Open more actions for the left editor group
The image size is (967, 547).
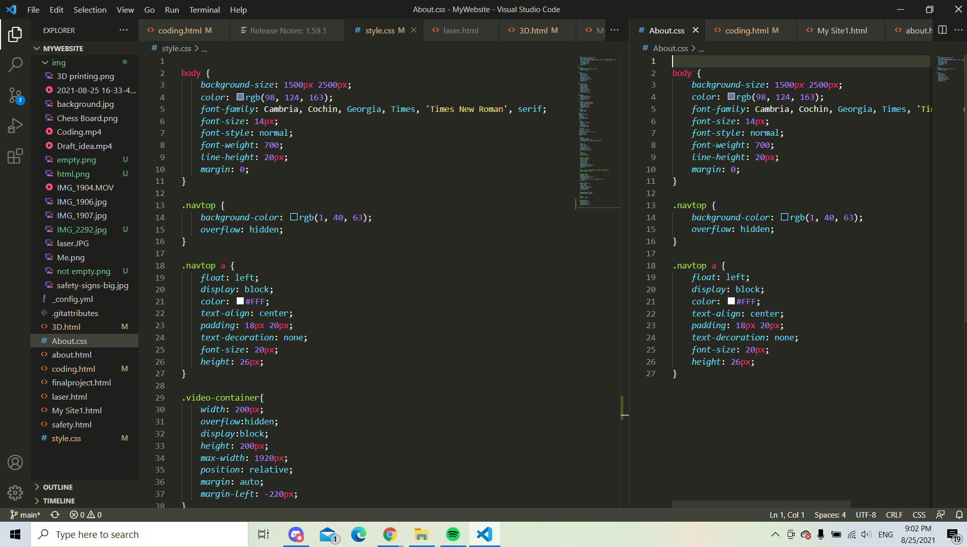[615, 30]
